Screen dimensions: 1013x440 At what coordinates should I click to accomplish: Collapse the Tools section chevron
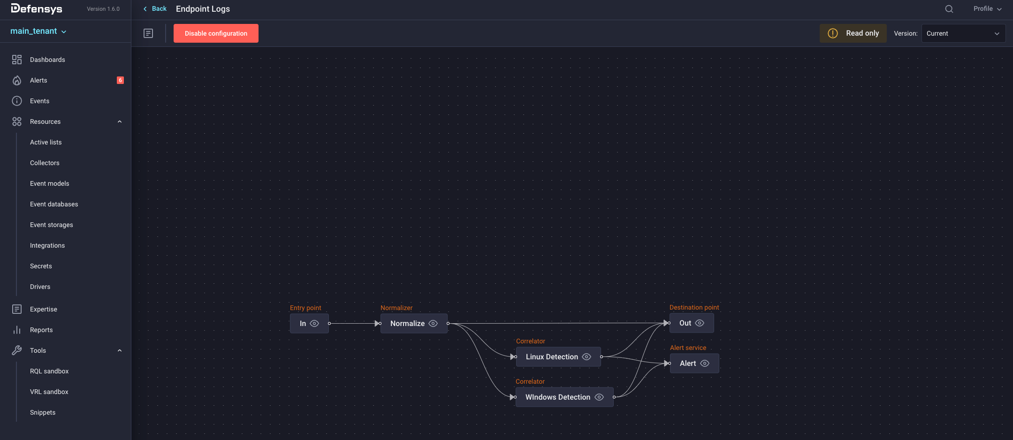pos(120,350)
